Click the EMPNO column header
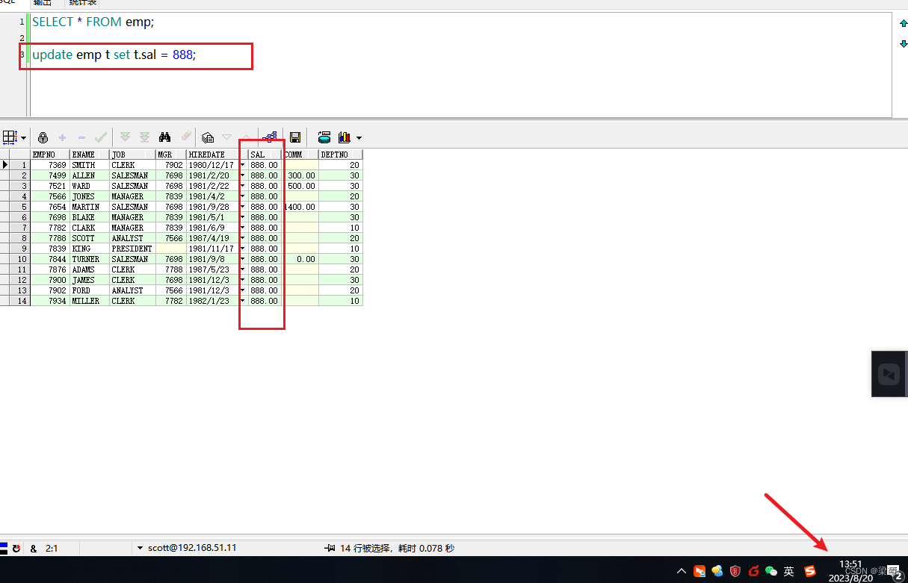The height and width of the screenshot is (583, 908). (x=49, y=155)
